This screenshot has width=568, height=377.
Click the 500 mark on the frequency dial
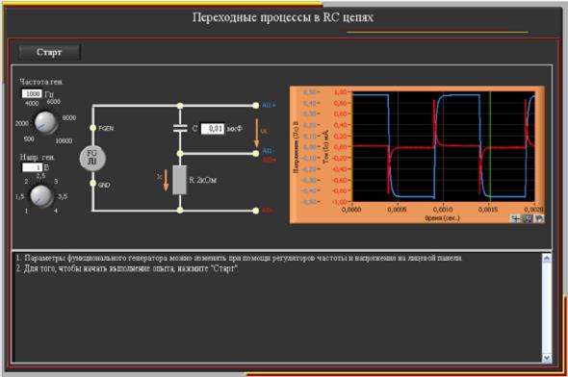tap(29, 138)
